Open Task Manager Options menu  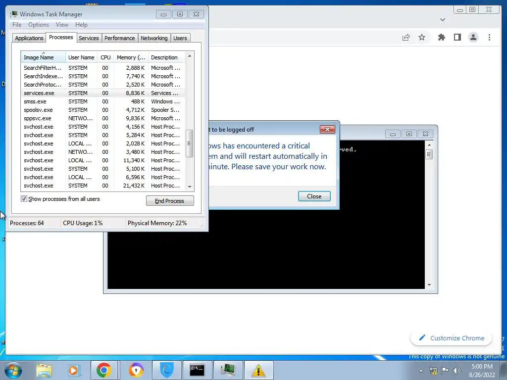click(x=39, y=25)
